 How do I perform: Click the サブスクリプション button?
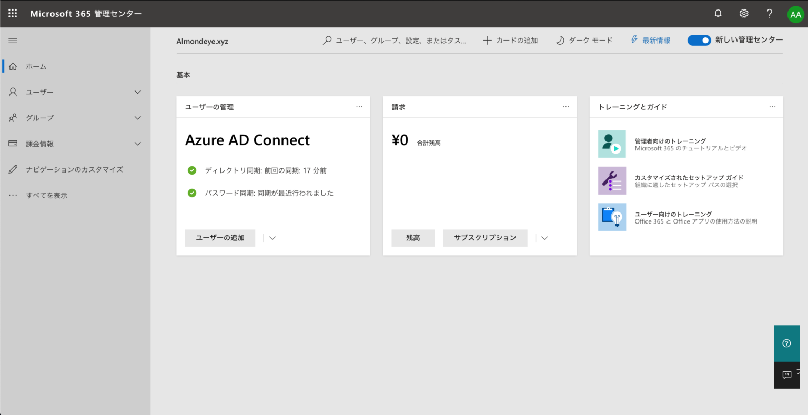tap(485, 238)
